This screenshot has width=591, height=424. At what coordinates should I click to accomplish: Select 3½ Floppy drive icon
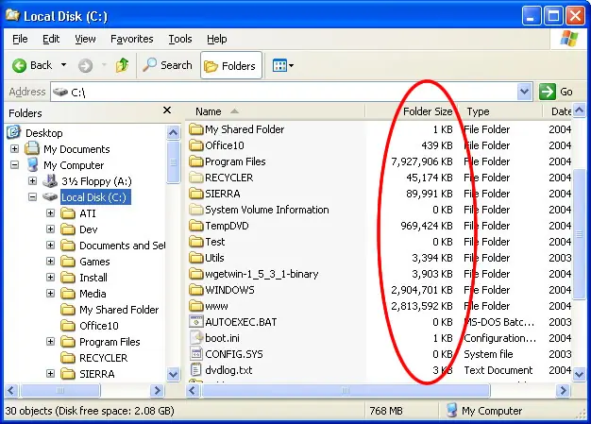50,181
